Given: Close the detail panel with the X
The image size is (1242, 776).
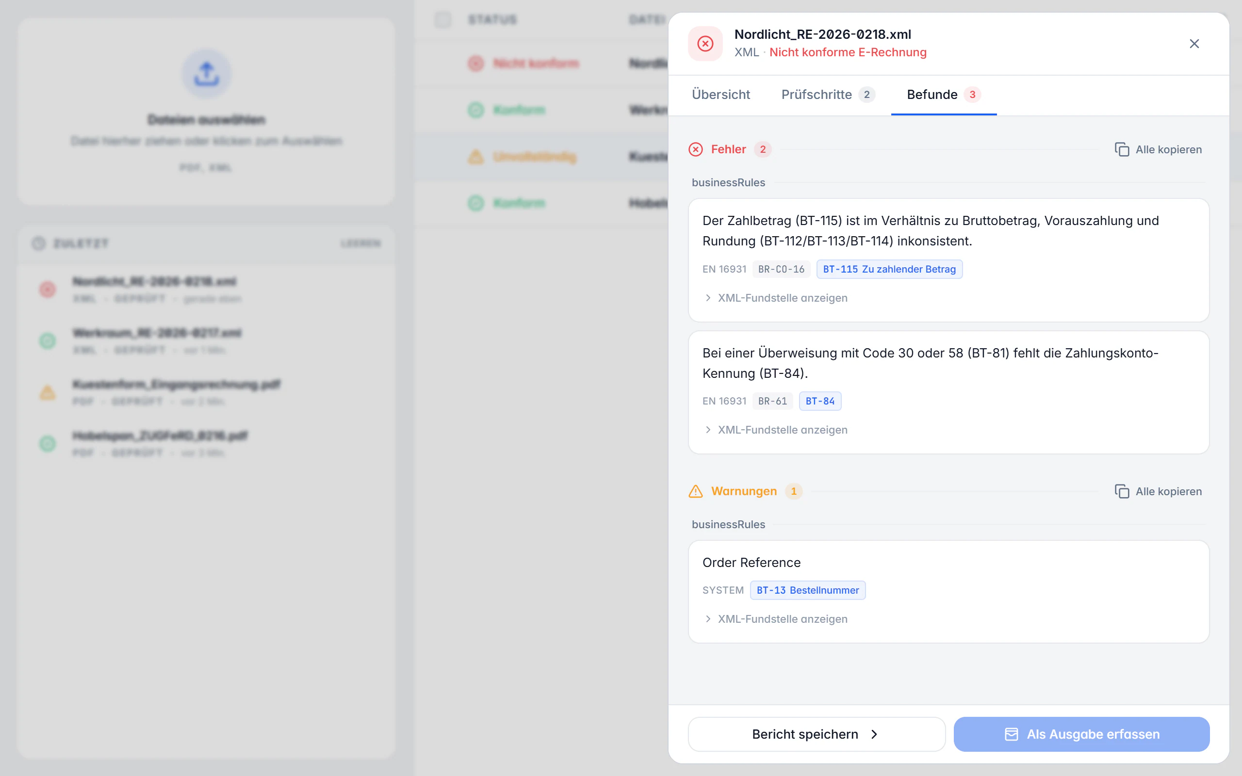Looking at the screenshot, I should [x=1194, y=44].
